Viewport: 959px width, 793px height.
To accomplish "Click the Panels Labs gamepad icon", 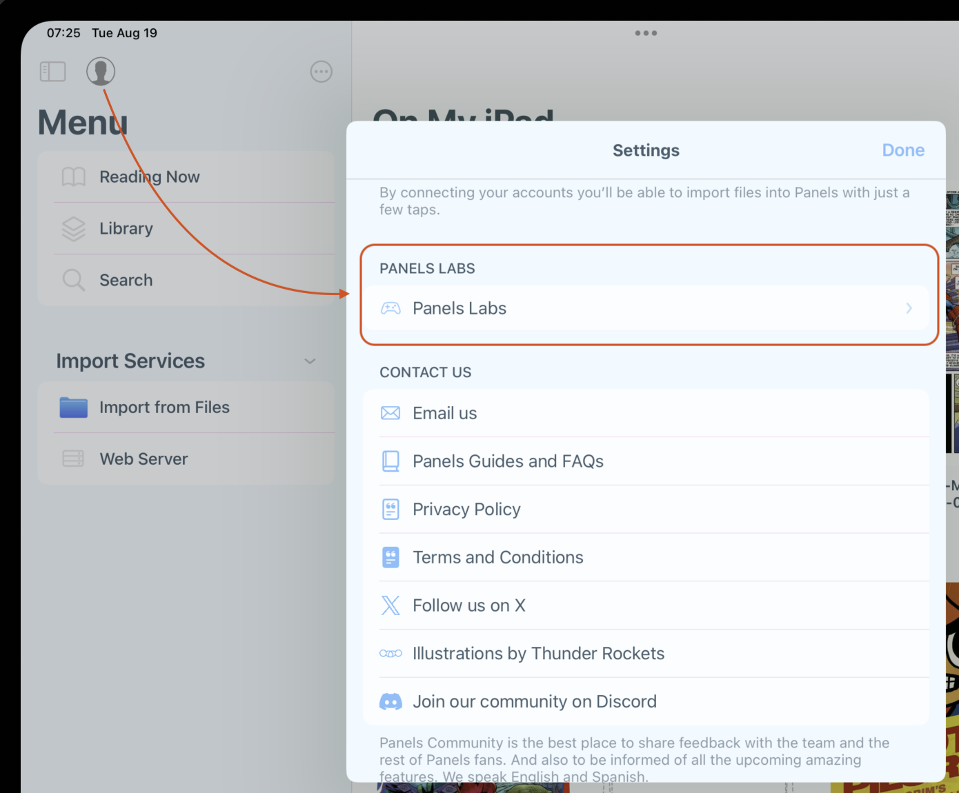I will click(x=390, y=308).
